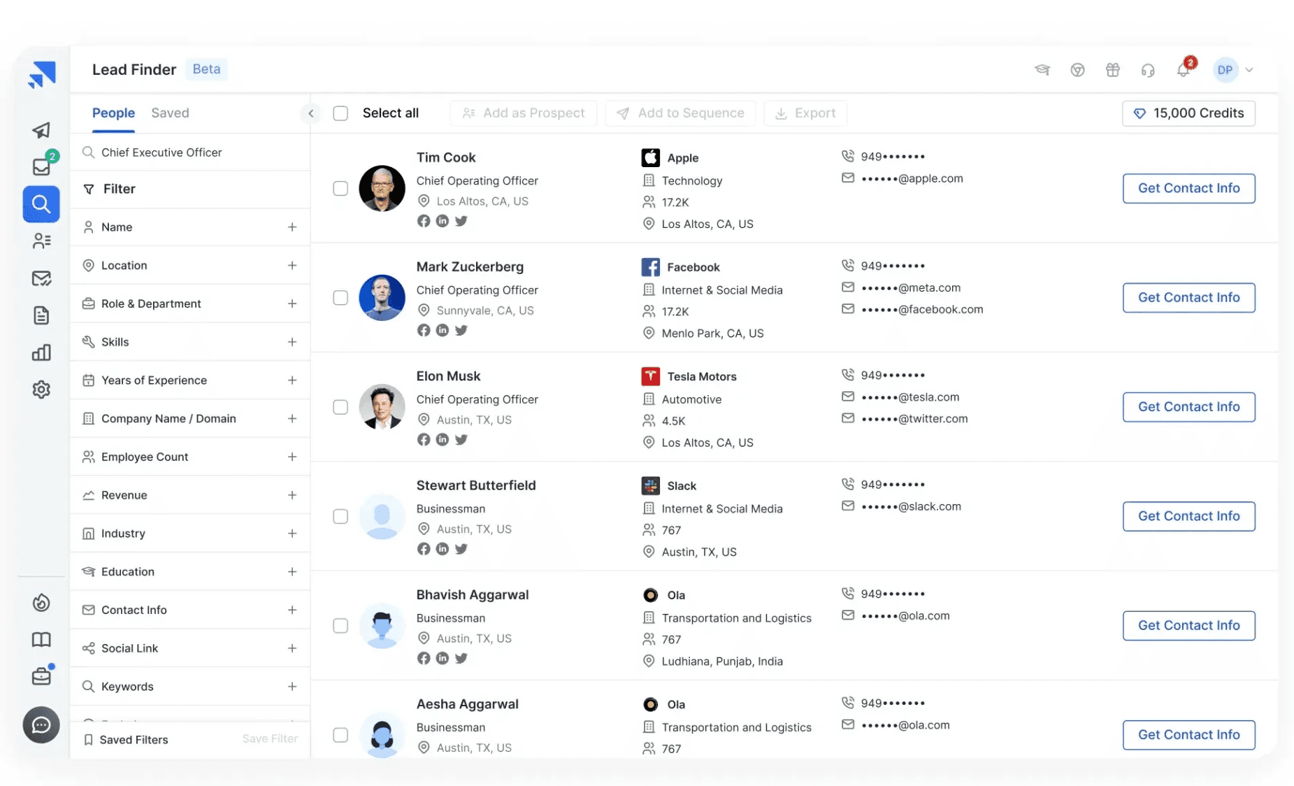
Task: Click the Apple company logo
Action: point(650,158)
